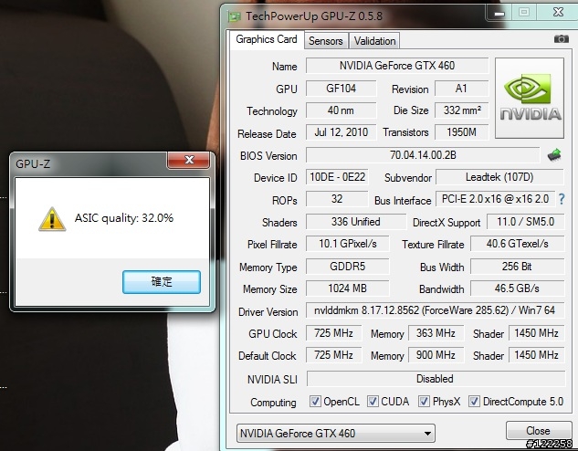Click the Close button in GPU-Z window
The image size is (578, 451).
tap(538, 431)
